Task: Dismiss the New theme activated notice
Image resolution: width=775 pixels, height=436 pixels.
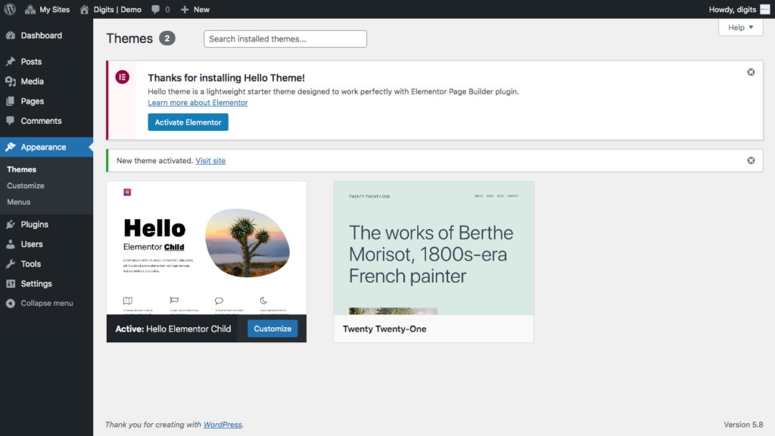Action: [x=751, y=160]
